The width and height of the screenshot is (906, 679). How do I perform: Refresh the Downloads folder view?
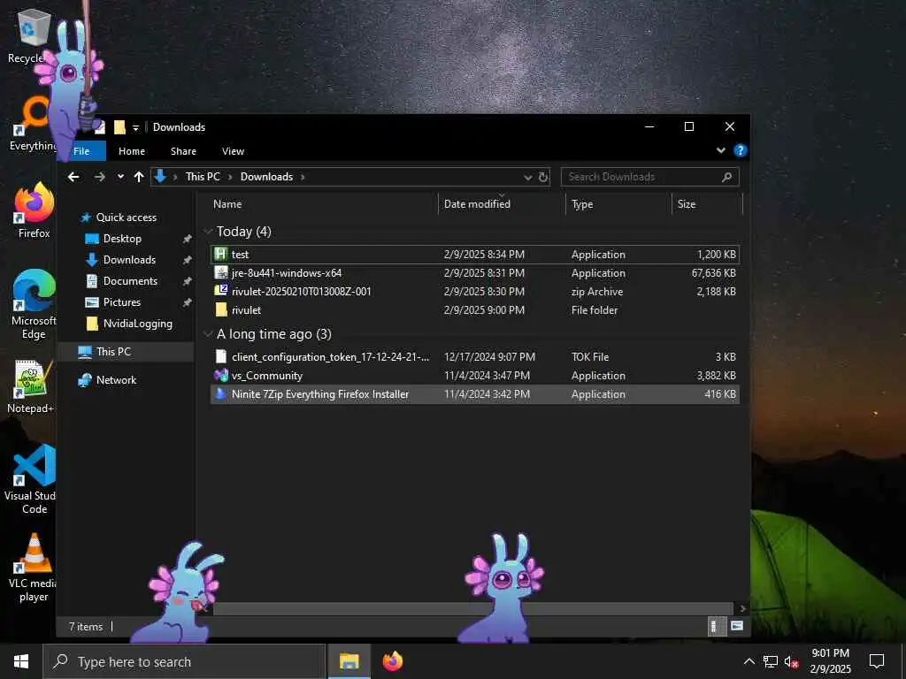tap(543, 177)
